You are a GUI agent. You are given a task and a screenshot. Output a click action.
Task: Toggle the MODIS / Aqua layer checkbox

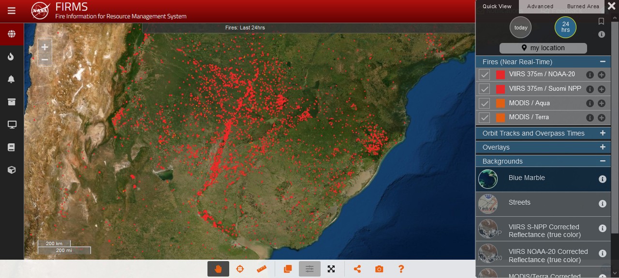coord(484,103)
